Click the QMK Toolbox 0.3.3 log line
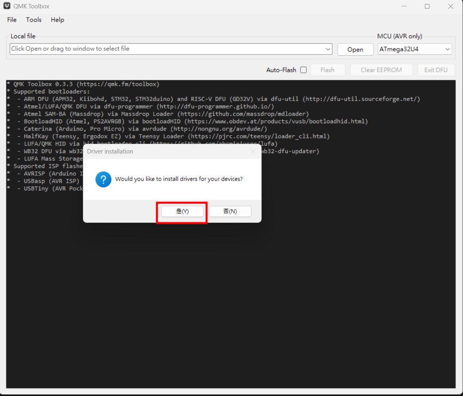 coord(83,84)
